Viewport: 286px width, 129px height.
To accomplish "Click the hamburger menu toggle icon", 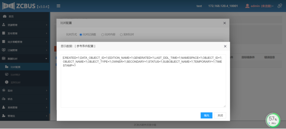I will 58,6.
